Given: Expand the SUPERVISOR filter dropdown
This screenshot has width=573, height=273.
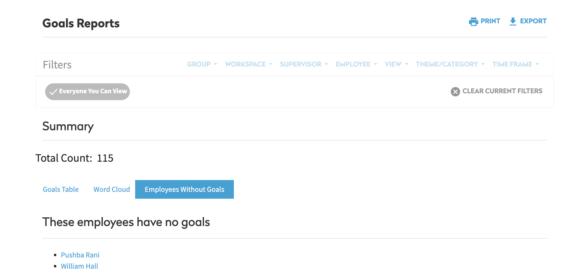Looking at the screenshot, I should pyautogui.click(x=304, y=64).
